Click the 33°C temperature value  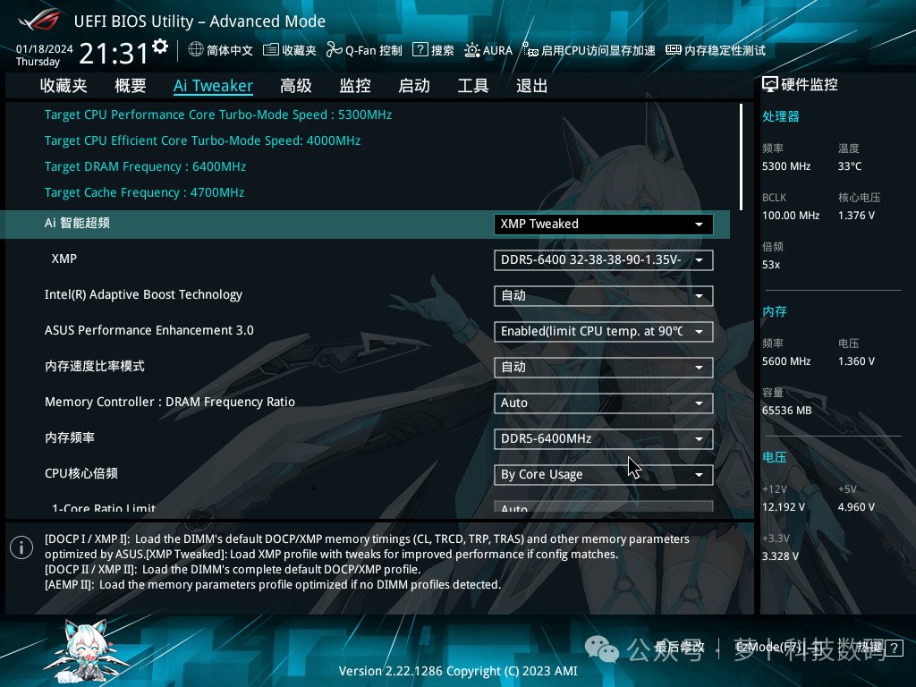850,166
